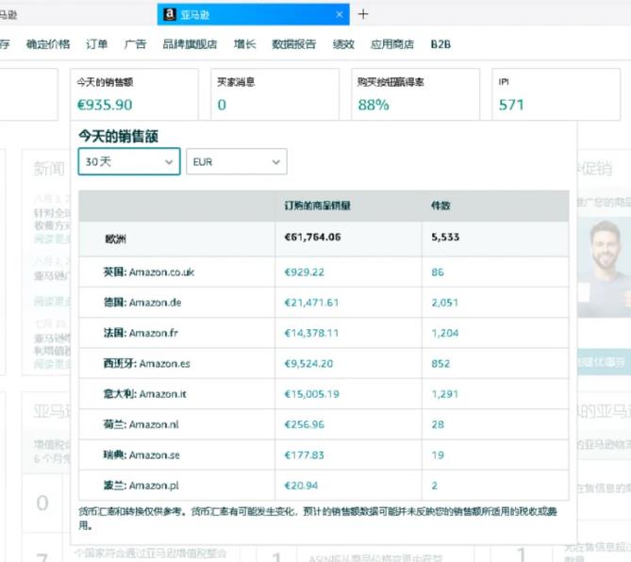Open the 订单 menu
The width and height of the screenshot is (631, 562).
(97, 44)
